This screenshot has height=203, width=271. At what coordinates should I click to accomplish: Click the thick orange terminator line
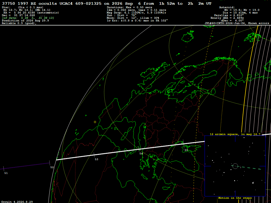point(250,78)
